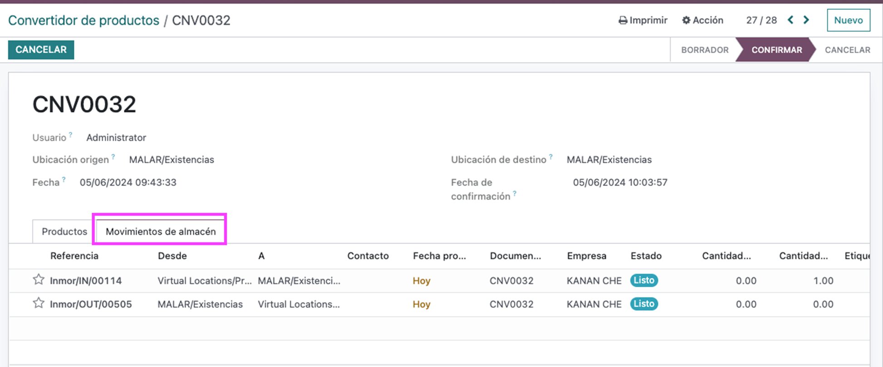The height and width of the screenshot is (367, 883).
Task: Click the help icon beside Ubicación de destino
Action: point(550,157)
